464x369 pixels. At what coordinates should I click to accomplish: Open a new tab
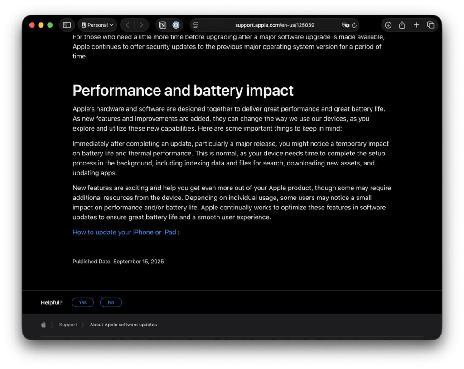click(x=416, y=25)
